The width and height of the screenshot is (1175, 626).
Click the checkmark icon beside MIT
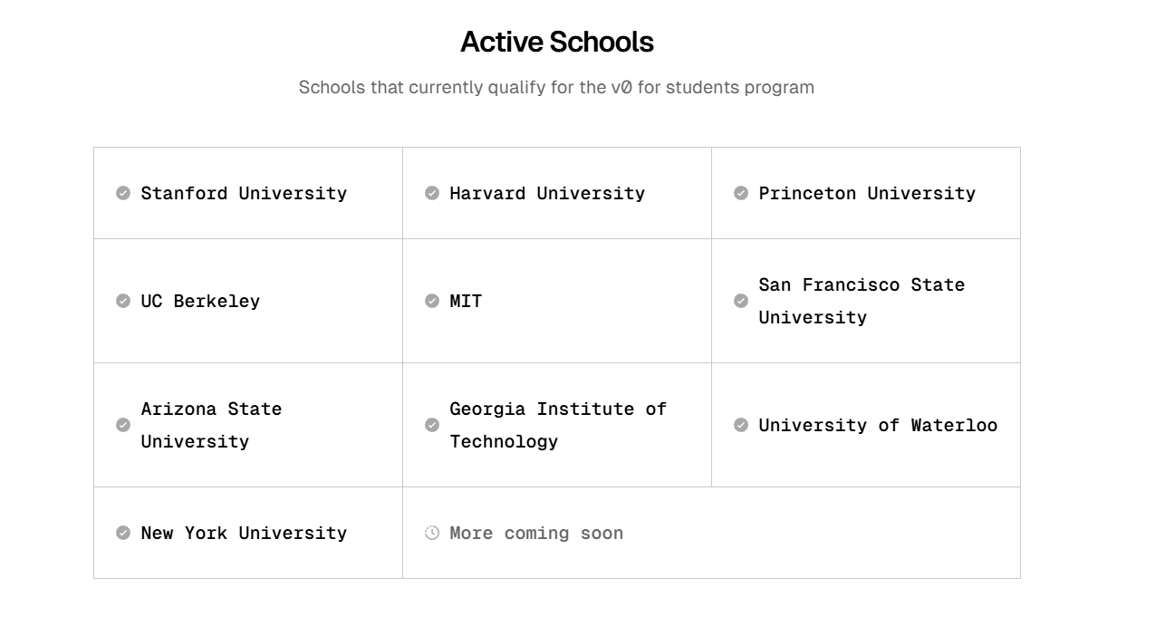coord(432,301)
